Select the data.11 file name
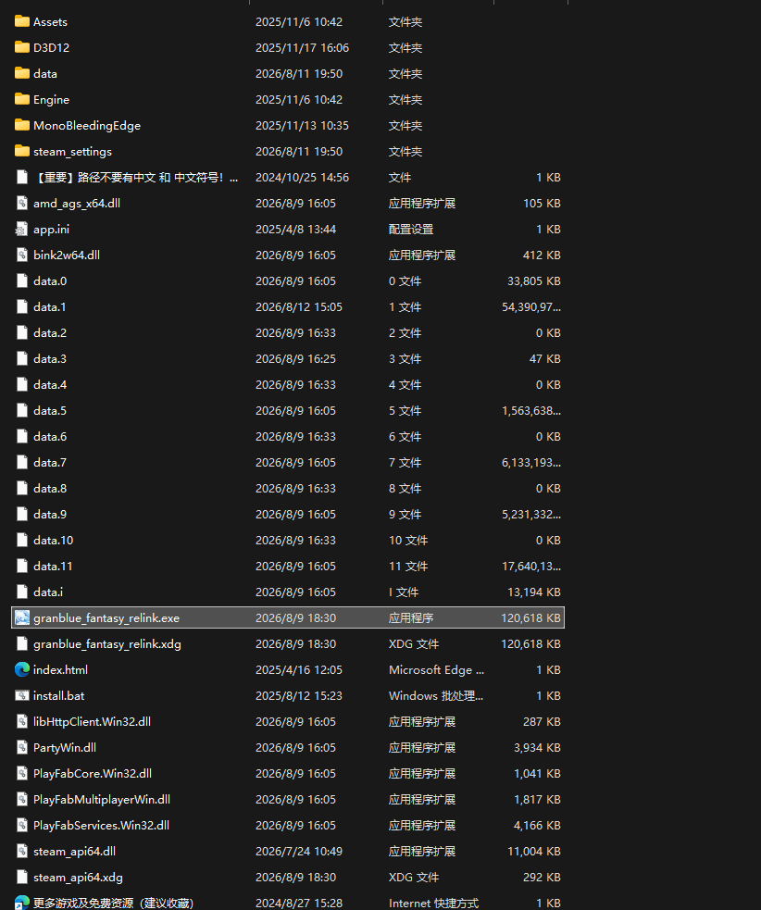This screenshot has width=761, height=910. tap(53, 566)
